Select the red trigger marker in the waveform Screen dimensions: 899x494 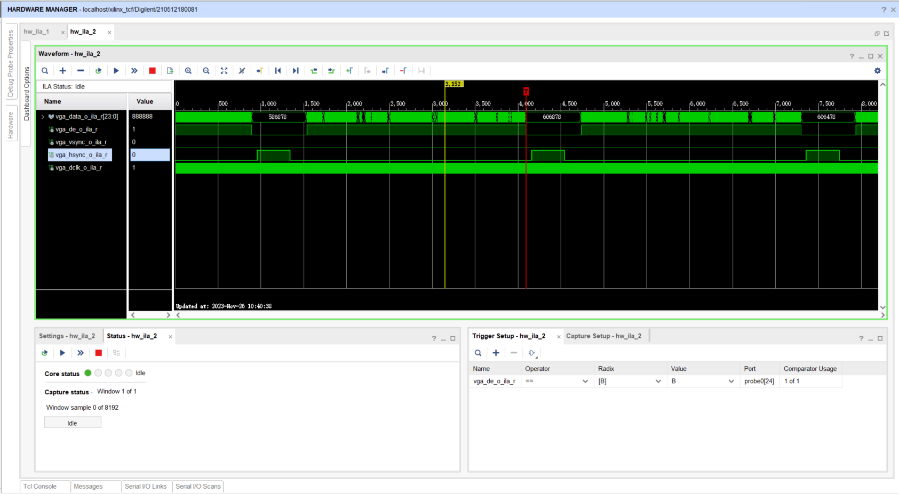(527, 91)
